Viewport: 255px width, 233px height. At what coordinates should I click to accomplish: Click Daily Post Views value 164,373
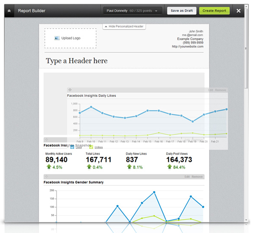coord(179,160)
